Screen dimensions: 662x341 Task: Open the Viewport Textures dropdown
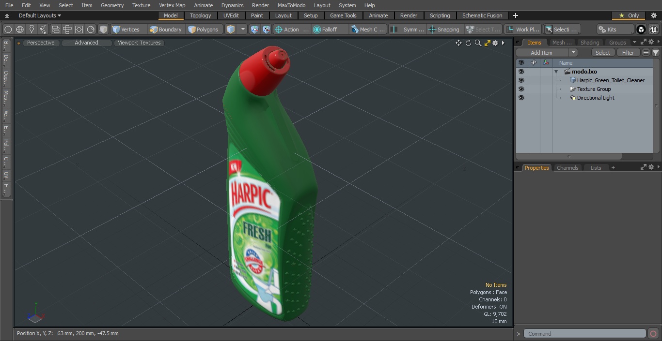pyautogui.click(x=139, y=43)
